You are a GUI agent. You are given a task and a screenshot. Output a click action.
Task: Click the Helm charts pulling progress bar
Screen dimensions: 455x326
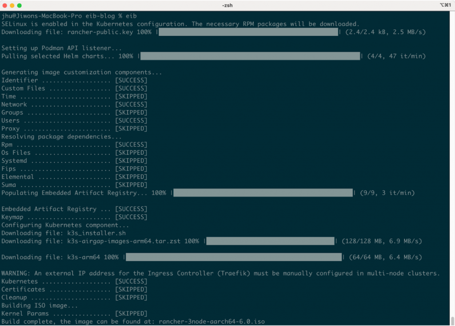pyautogui.click(x=250, y=56)
